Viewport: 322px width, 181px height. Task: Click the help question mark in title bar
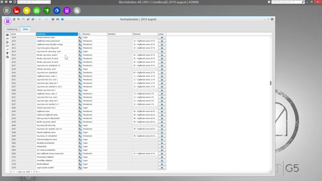coord(269,2)
